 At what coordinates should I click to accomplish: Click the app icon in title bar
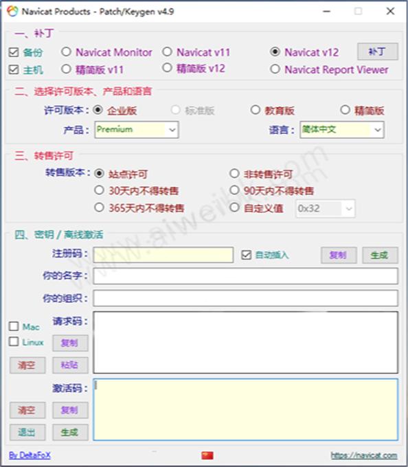tap(12, 11)
